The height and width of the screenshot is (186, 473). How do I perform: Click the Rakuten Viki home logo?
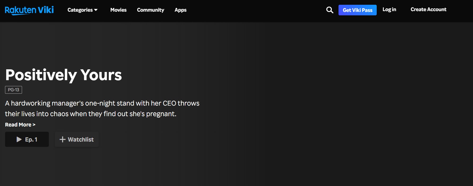coord(29,10)
